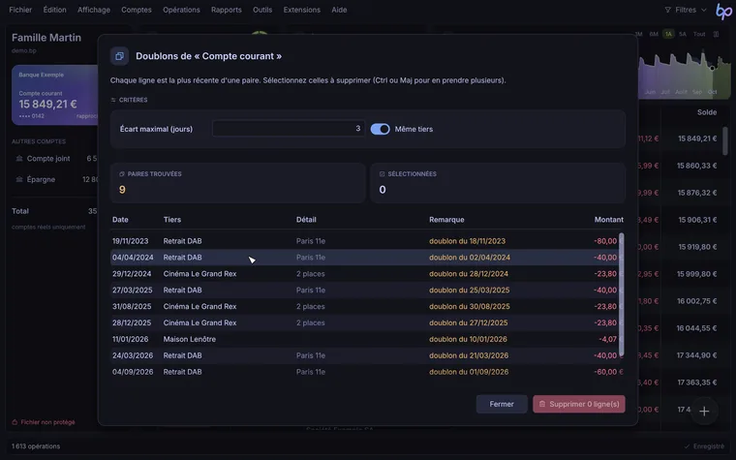Click the Sélectionnées count 0
Viewport: 736px width, 460px height.
coord(383,190)
